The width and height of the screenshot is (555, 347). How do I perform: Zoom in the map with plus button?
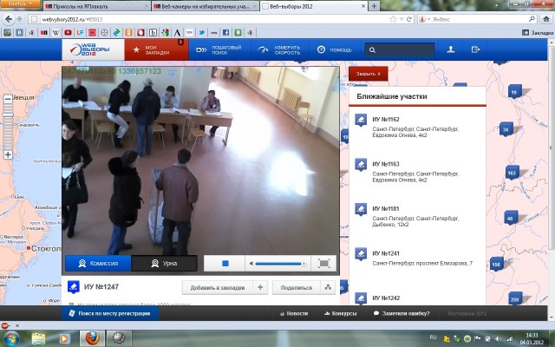8,154
